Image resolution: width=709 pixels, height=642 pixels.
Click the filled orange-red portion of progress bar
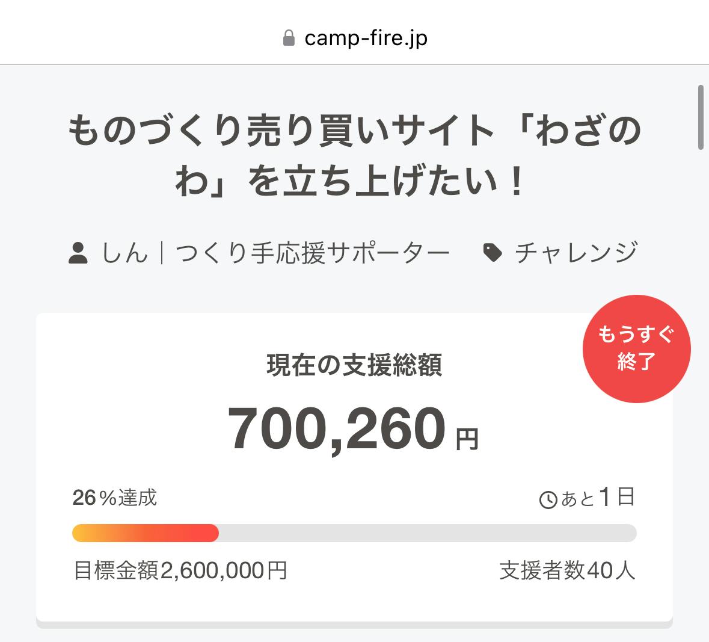pyautogui.click(x=145, y=533)
